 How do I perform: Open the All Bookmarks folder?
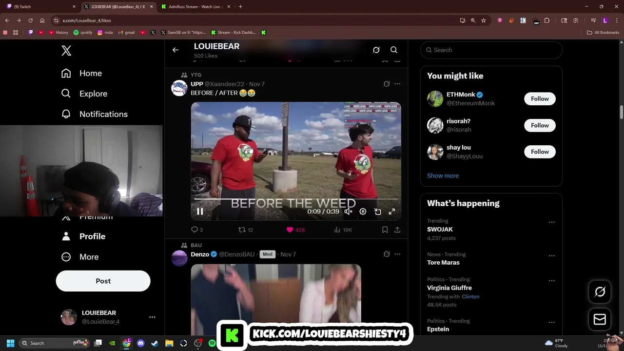(x=603, y=33)
